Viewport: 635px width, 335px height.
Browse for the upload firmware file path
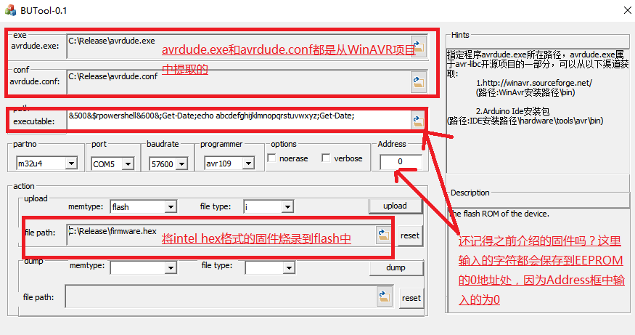[x=383, y=235]
